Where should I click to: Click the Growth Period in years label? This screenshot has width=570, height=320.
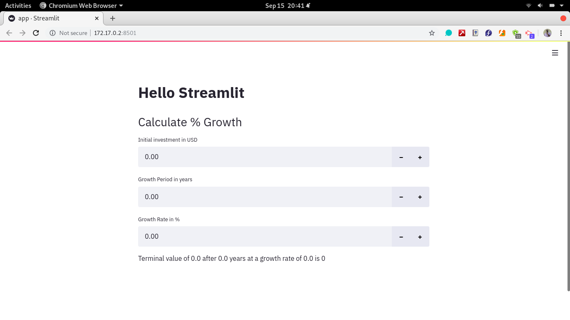165,179
